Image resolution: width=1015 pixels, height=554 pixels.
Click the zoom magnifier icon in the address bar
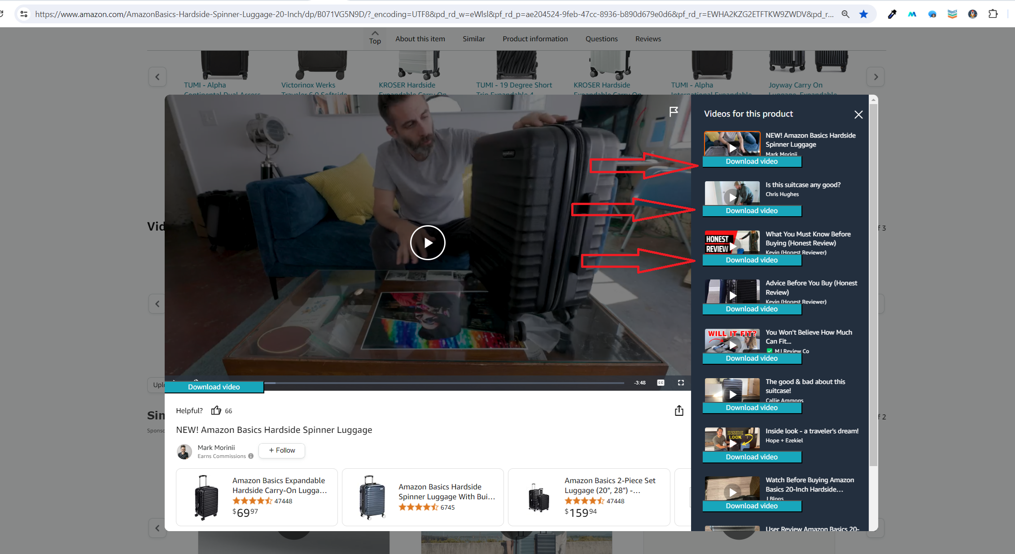[845, 14]
